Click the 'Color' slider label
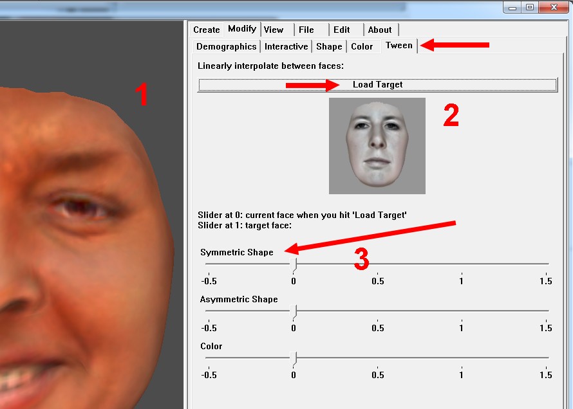The width and height of the screenshot is (573, 409). click(211, 346)
